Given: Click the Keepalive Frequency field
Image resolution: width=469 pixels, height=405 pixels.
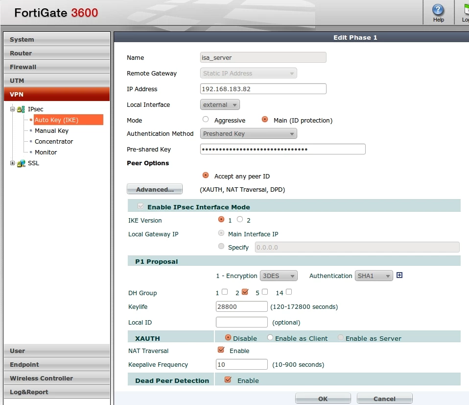Looking at the screenshot, I should (x=242, y=364).
